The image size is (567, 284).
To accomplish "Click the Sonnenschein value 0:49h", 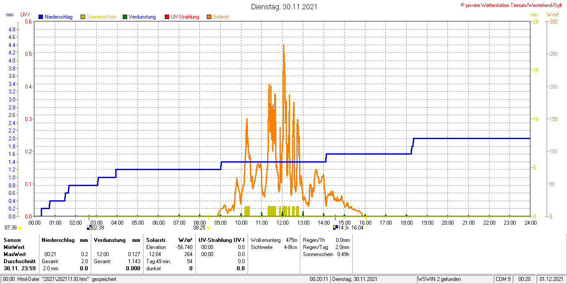I will click(343, 254).
